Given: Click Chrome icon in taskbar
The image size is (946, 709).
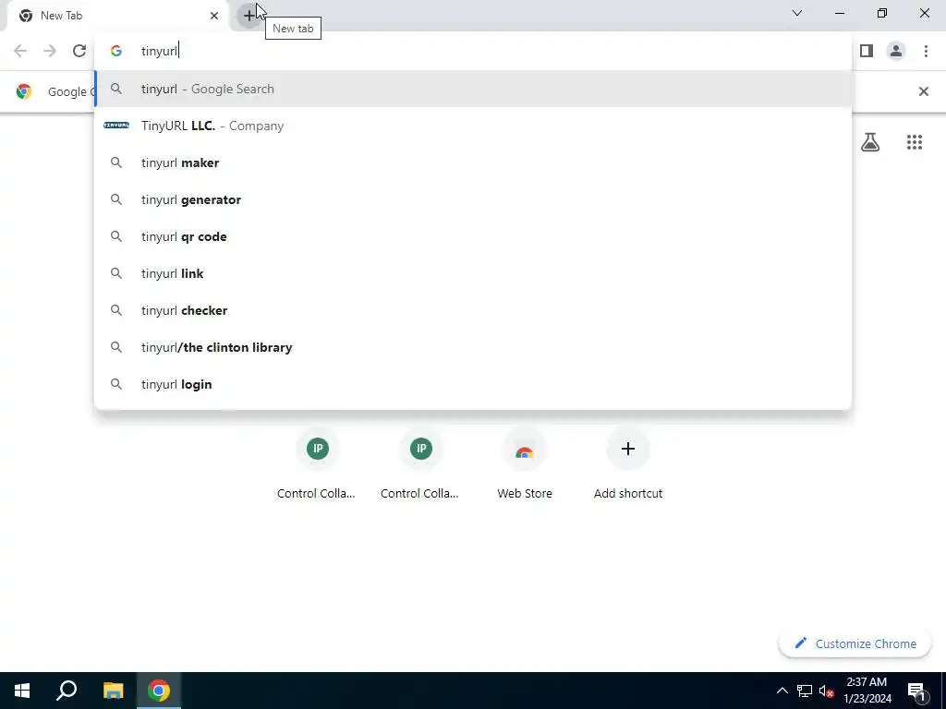Looking at the screenshot, I should (x=159, y=691).
